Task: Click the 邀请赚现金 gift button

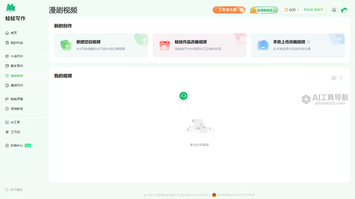Action: [x=264, y=10]
